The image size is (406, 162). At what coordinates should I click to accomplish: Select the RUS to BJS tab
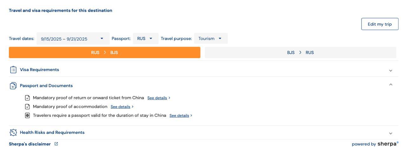click(x=105, y=52)
